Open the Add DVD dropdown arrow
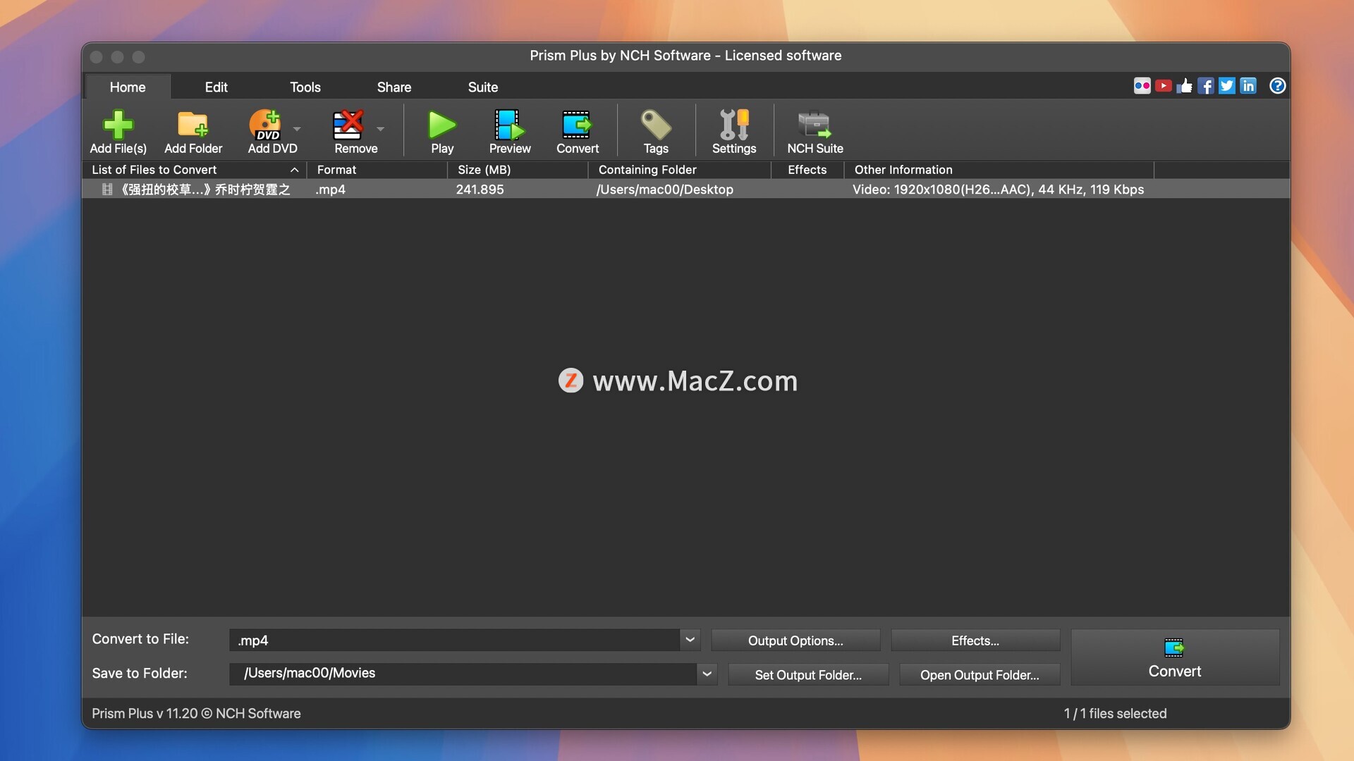Image resolution: width=1354 pixels, height=761 pixels. [x=297, y=129]
